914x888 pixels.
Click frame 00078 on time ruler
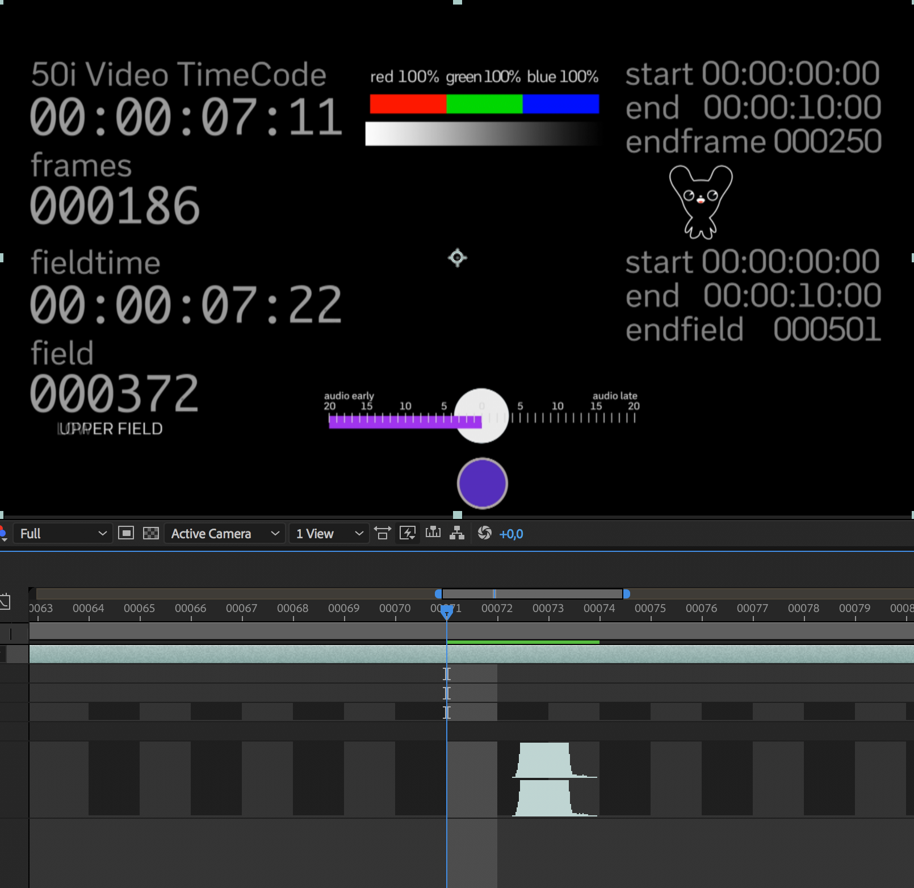[804, 608]
